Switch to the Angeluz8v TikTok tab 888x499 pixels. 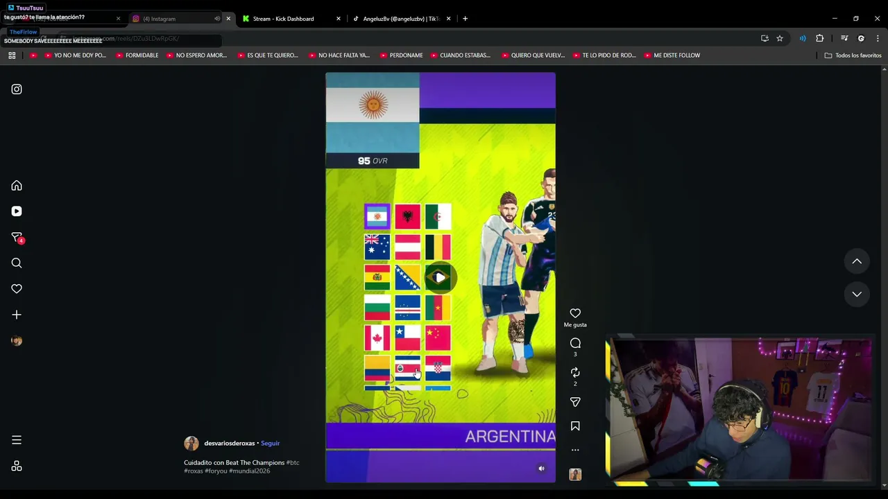[401, 19]
